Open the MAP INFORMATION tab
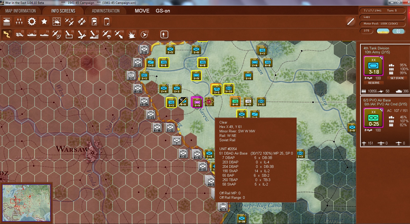The width and height of the screenshot is (410, 224). [21, 11]
